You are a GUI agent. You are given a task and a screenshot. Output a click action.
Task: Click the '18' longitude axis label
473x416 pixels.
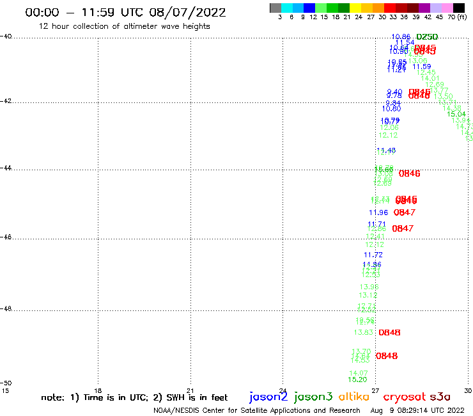coord(98,390)
